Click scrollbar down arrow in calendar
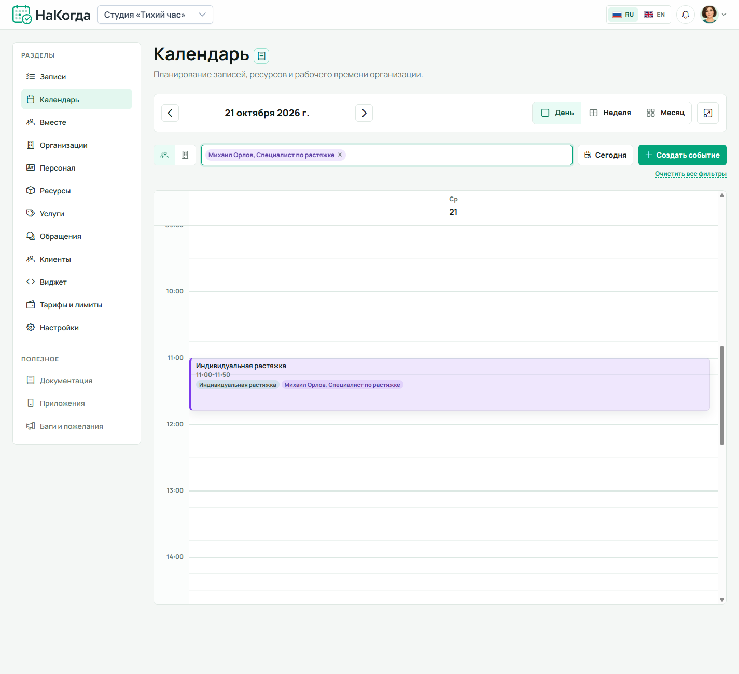The image size is (739, 674). pos(722,600)
